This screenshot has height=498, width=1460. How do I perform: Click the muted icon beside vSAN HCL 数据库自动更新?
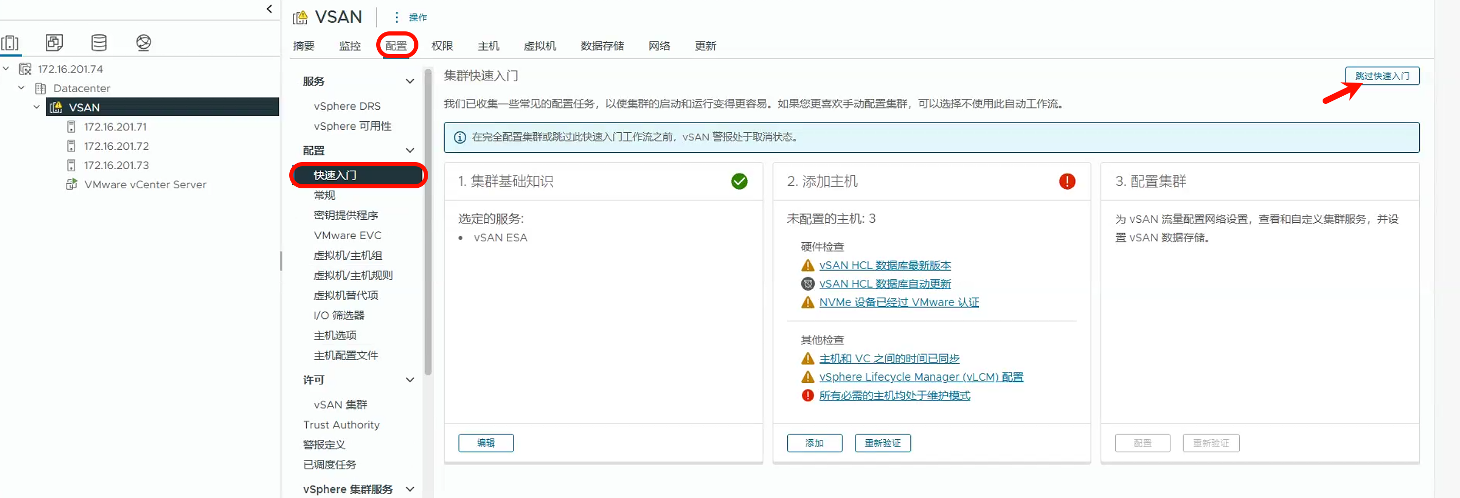point(807,284)
